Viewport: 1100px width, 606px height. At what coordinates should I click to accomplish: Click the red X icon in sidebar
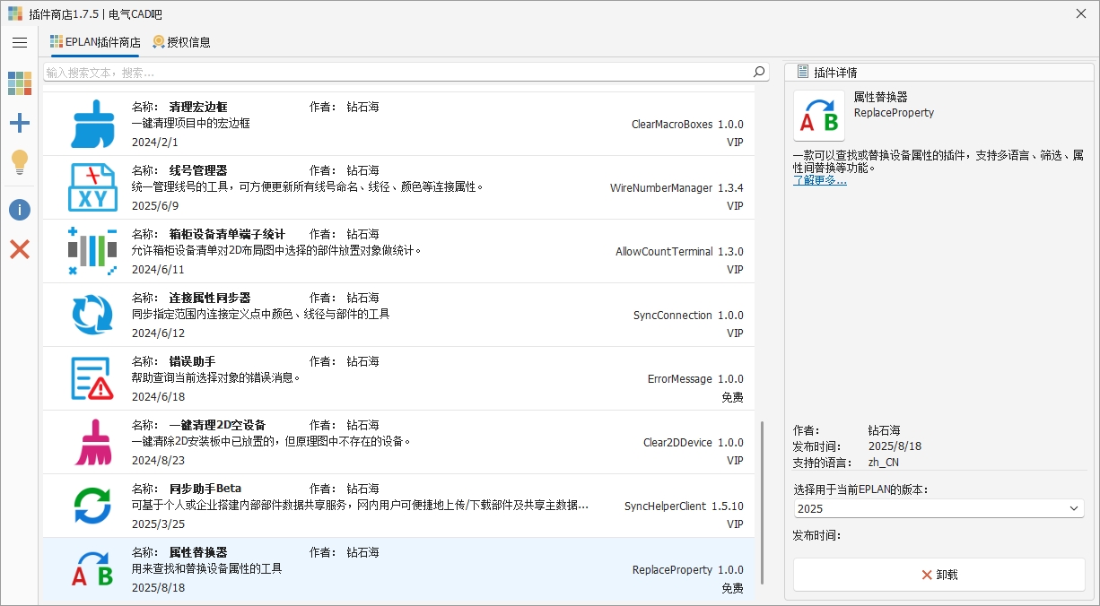point(20,249)
